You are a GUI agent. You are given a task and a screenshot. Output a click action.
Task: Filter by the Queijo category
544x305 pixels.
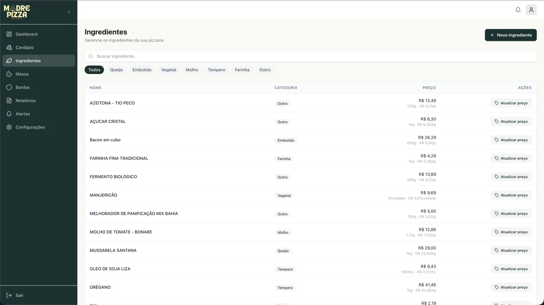coord(116,70)
